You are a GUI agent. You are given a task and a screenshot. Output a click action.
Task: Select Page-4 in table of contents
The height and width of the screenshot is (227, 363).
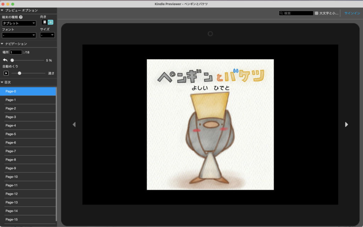point(28,125)
